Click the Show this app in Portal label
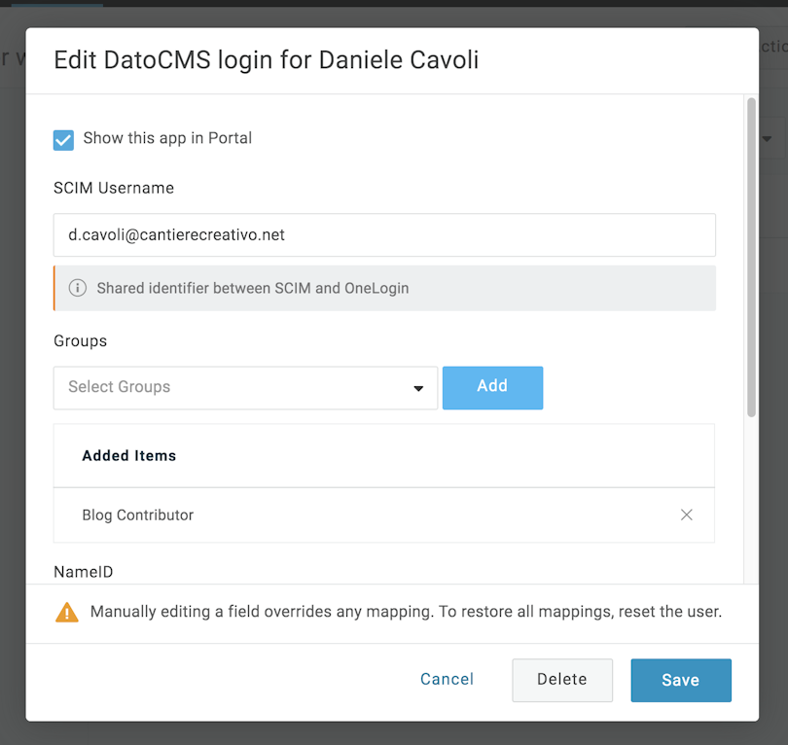788x745 pixels. tap(167, 138)
